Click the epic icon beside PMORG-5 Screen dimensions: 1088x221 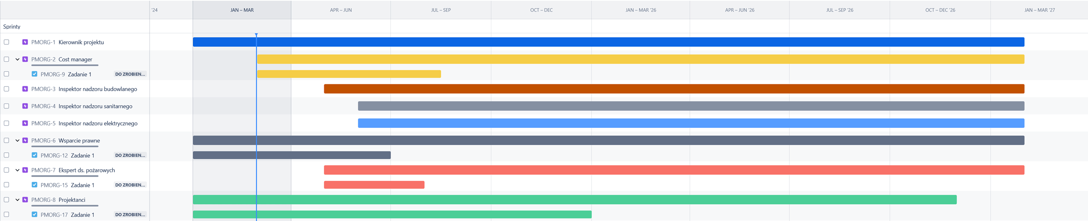click(25, 123)
